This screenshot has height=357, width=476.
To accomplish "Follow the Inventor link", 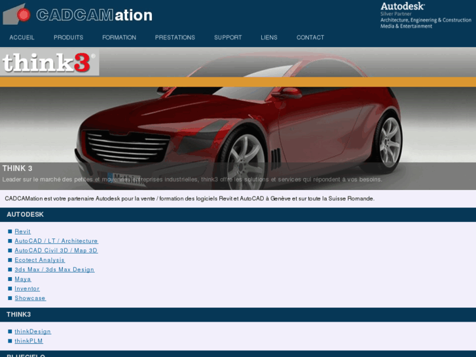I will (x=27, y=289).
